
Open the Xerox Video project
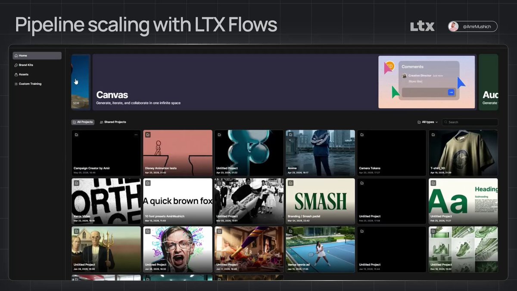pyautogui.click(x=106, y=201)
